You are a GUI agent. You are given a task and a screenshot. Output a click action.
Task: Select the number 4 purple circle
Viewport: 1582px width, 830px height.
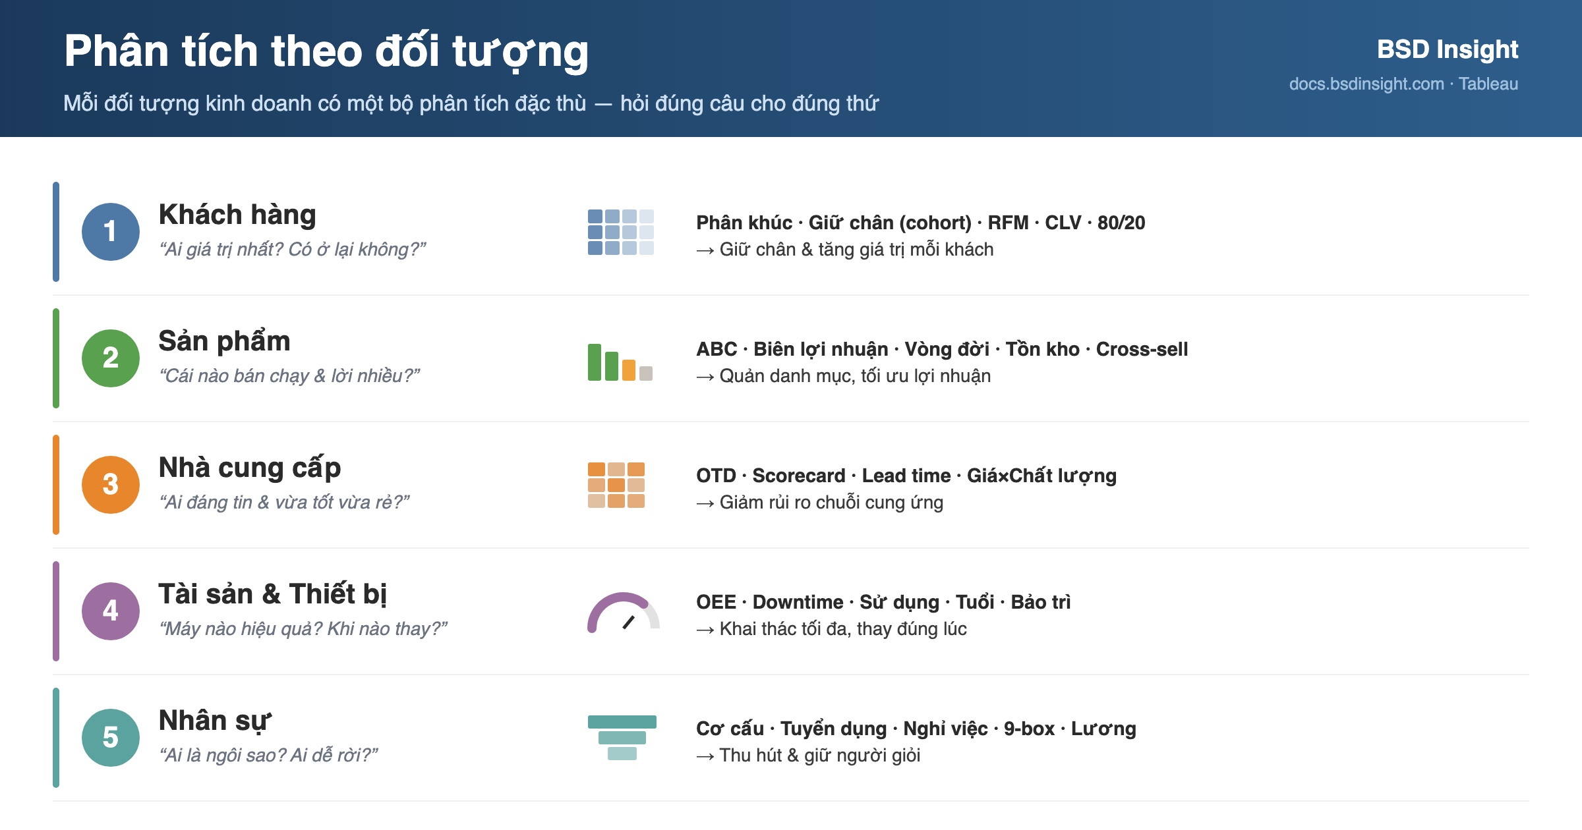(111, 611)
